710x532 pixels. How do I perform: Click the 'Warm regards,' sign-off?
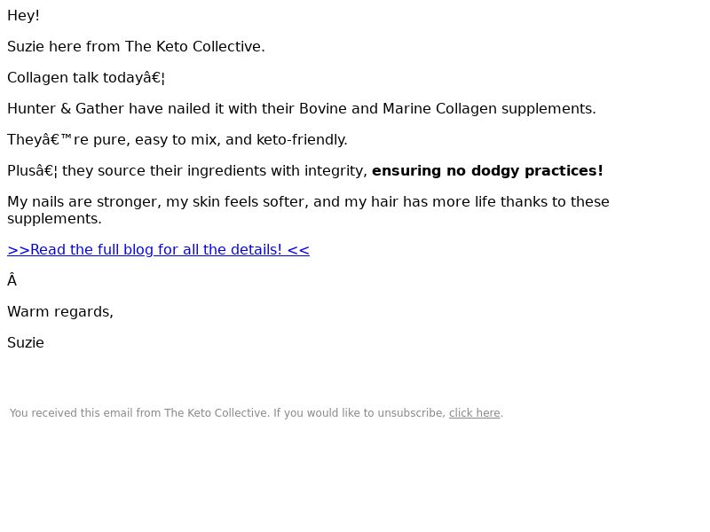coord(60,312)
